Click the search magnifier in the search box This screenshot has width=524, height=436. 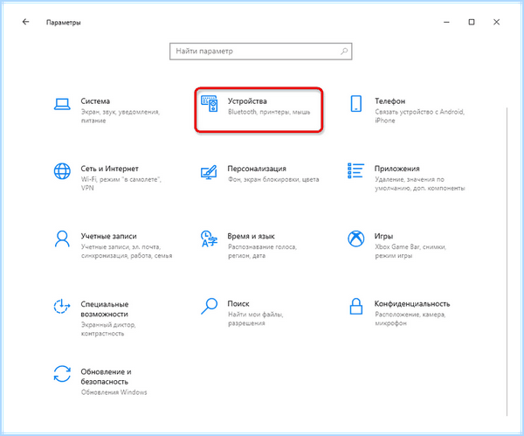click(x=344, y=52)
